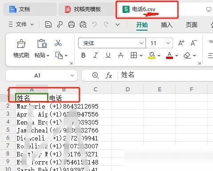This screenshot has height=171, width=213.
Task: Open the A1 name box dropdown
Action: point(72,75)
